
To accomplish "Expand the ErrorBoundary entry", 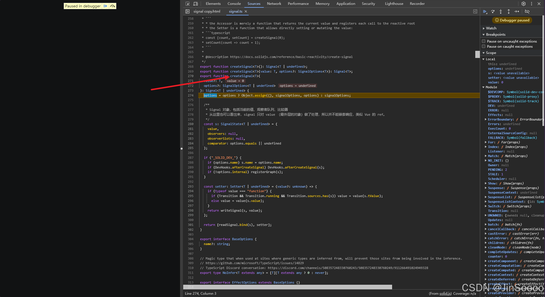I will 486,119.
